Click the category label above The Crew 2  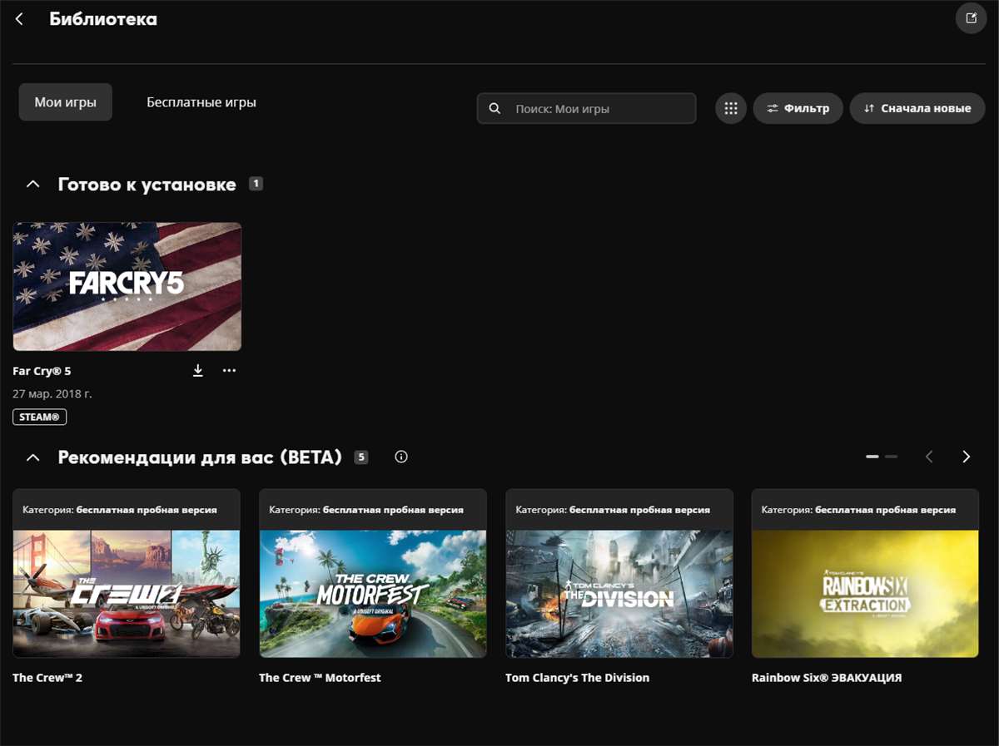(120, 510)
